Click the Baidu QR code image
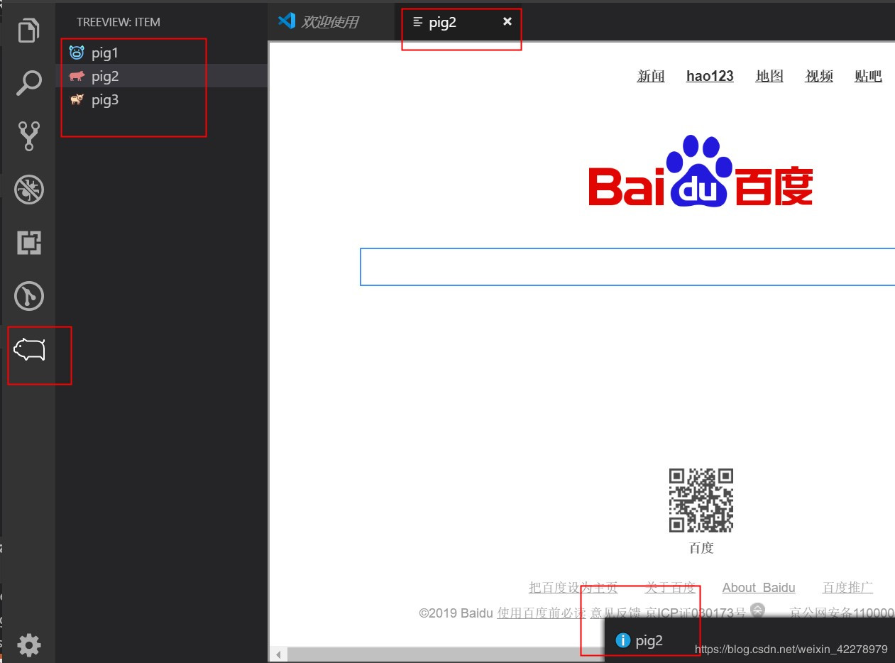The image size is (895, 663). (701, 500)
